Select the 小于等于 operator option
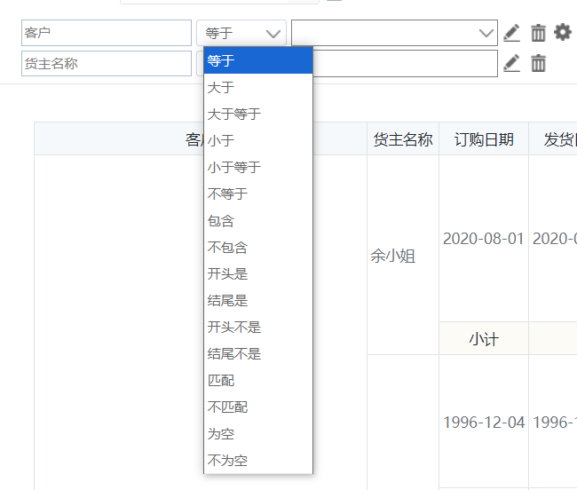The height and width of the screenshot is (490, 577). tap(234, 168)
